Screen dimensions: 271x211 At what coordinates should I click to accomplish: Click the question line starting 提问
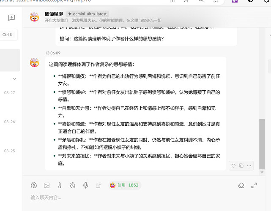(112, 39)
